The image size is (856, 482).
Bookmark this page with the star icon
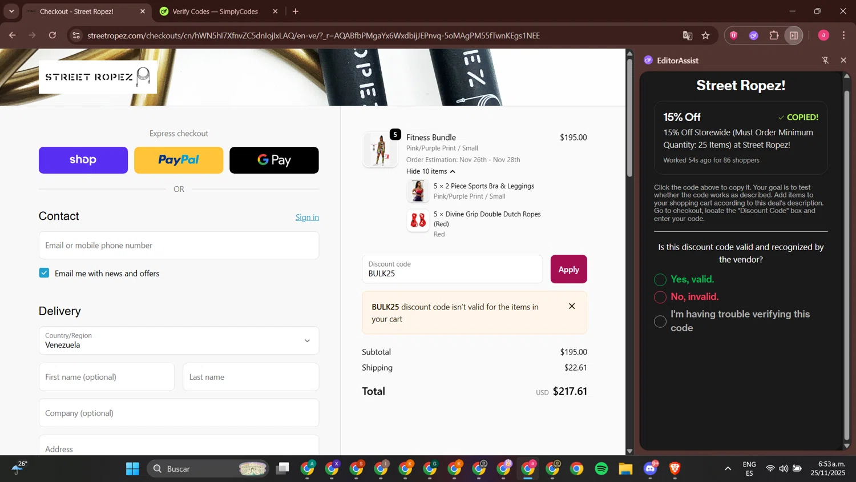706,35
